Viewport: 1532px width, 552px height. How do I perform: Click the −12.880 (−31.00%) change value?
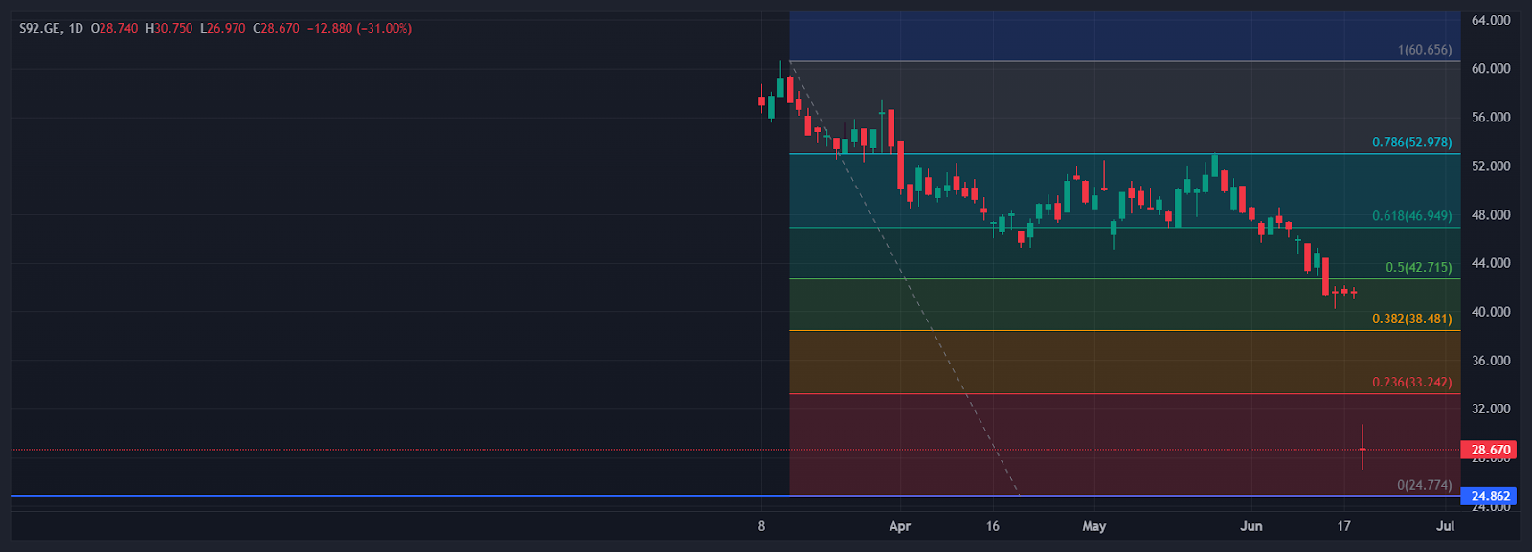point(358,29)
